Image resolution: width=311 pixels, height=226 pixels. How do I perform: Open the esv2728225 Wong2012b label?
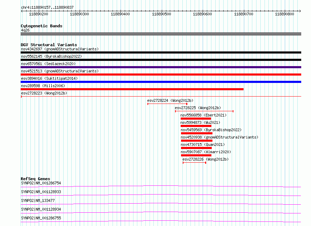click(x=198, y=108)
